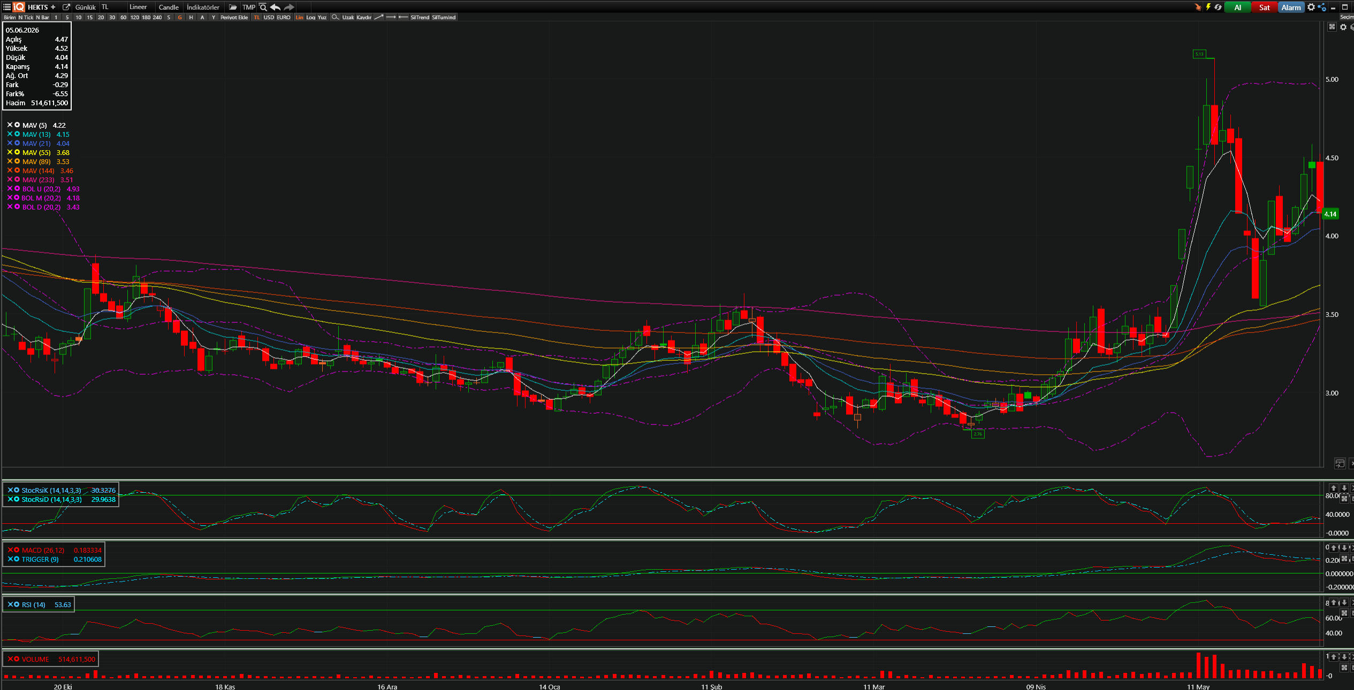
Task: Toggle visibility of VOLUME indicator
Action: 17,659
